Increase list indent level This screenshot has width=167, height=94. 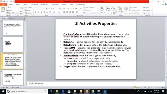[x=76, y=9]
